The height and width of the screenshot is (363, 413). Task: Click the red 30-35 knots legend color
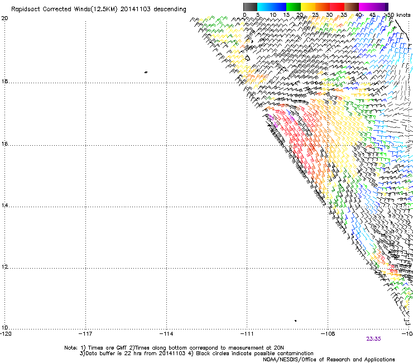337,7
